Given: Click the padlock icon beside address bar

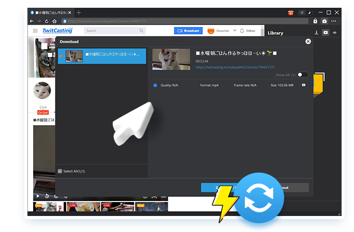Looking at the screenshot, I should point(315,21).
